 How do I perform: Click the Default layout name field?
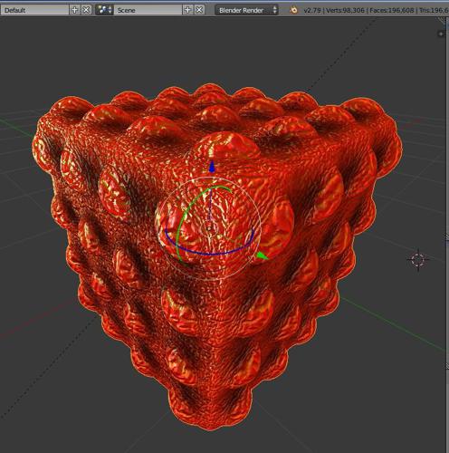click(x=35, y=10)
